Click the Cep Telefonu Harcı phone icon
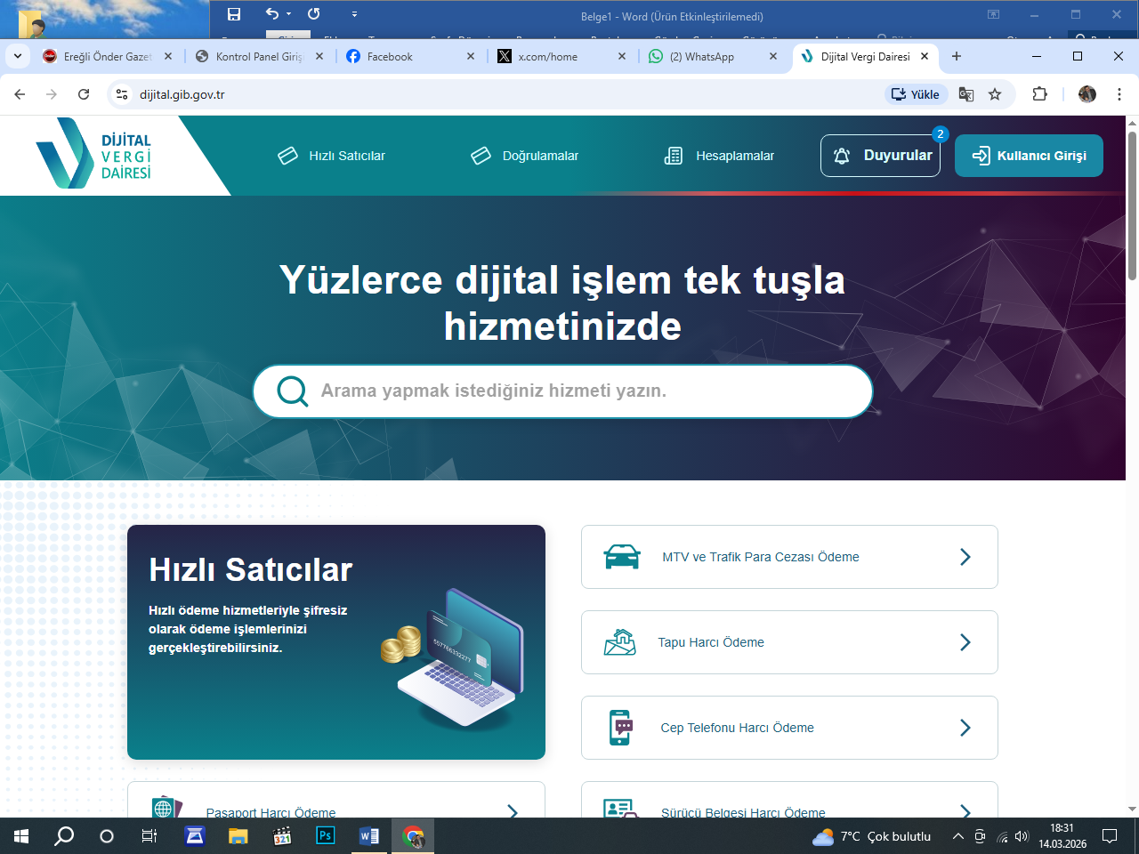This screenshot has height=854, width=1139. pyautogui.click(x=620, y=728)
